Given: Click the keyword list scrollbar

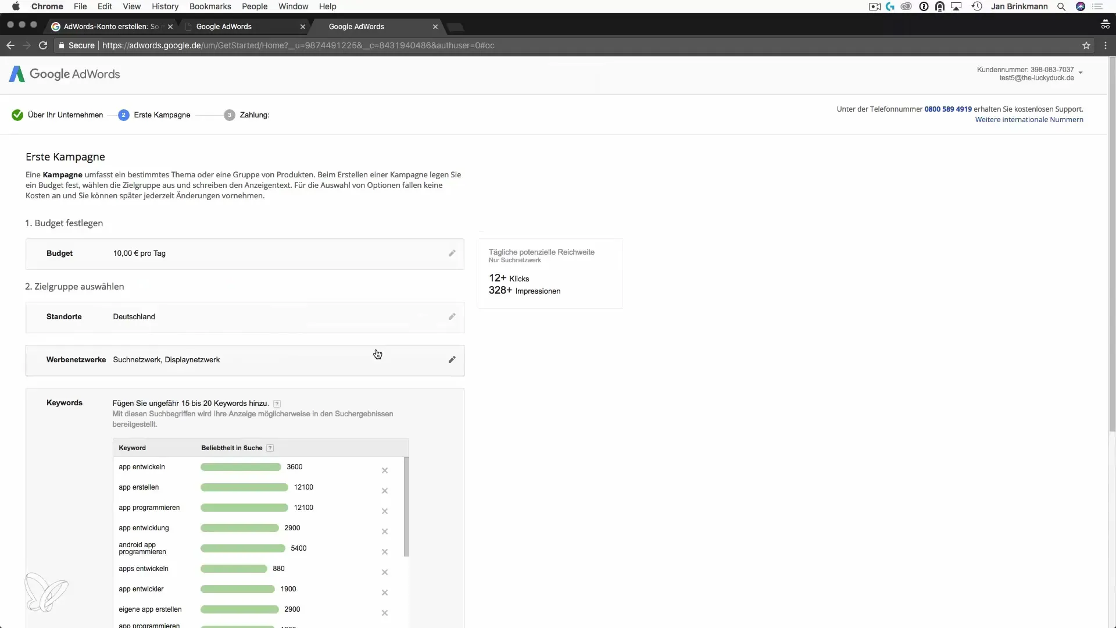Looking at the screenshot, I should [x=406, y=506].
